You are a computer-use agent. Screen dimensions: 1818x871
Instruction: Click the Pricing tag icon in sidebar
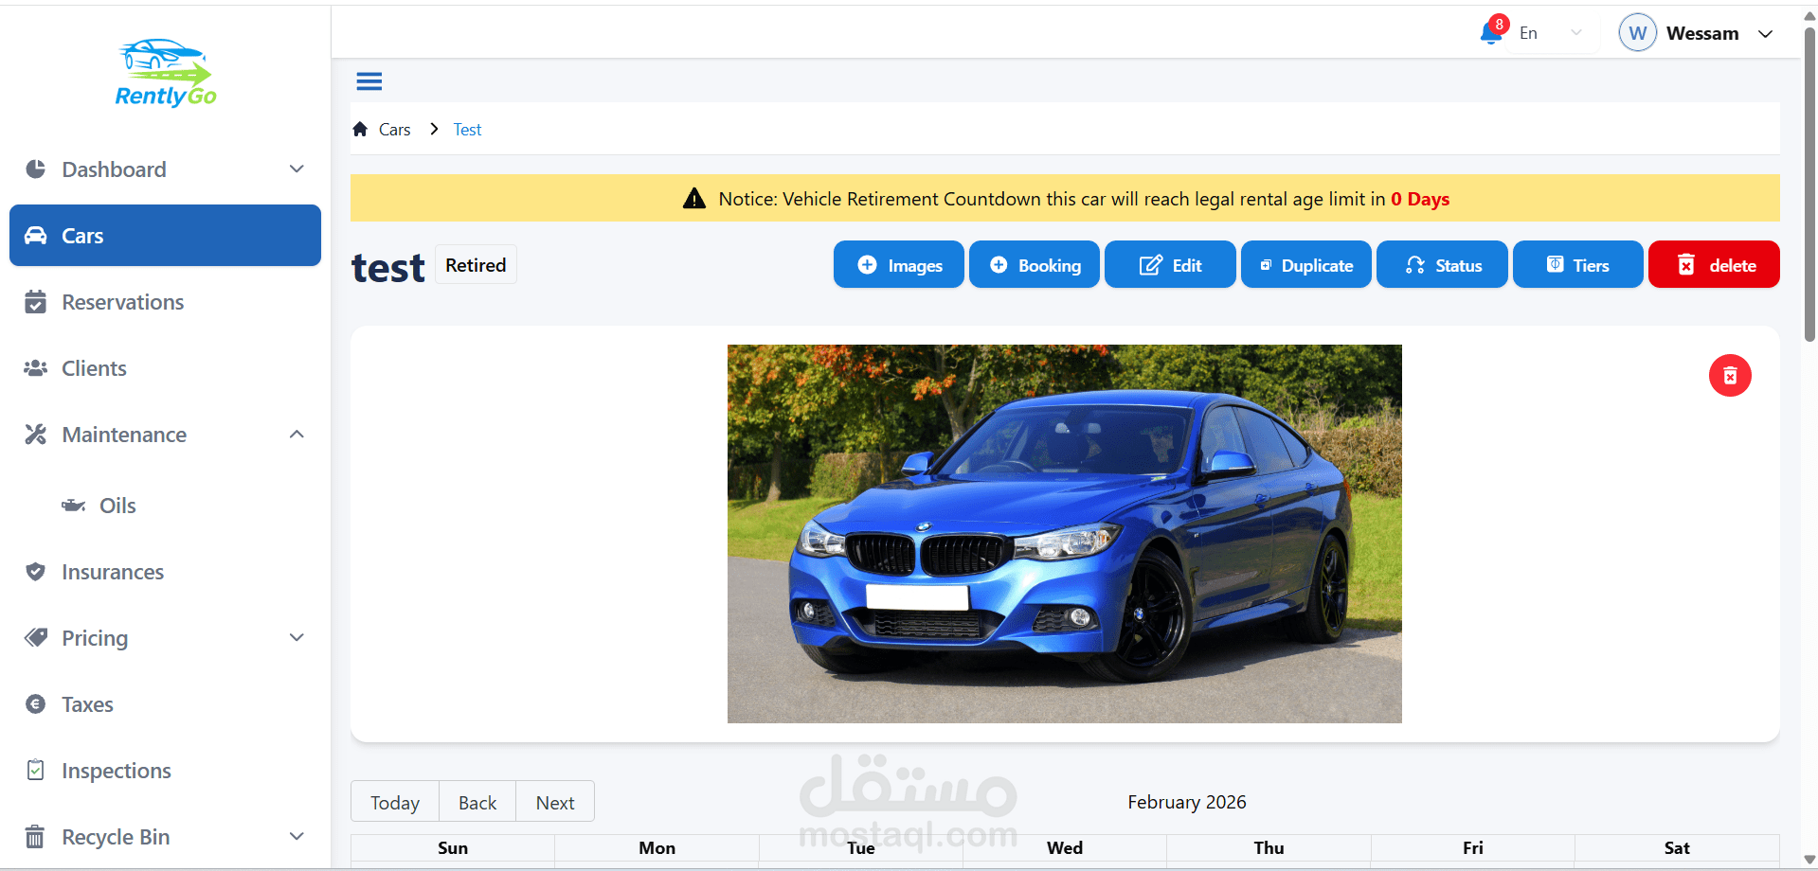point(35,638)
